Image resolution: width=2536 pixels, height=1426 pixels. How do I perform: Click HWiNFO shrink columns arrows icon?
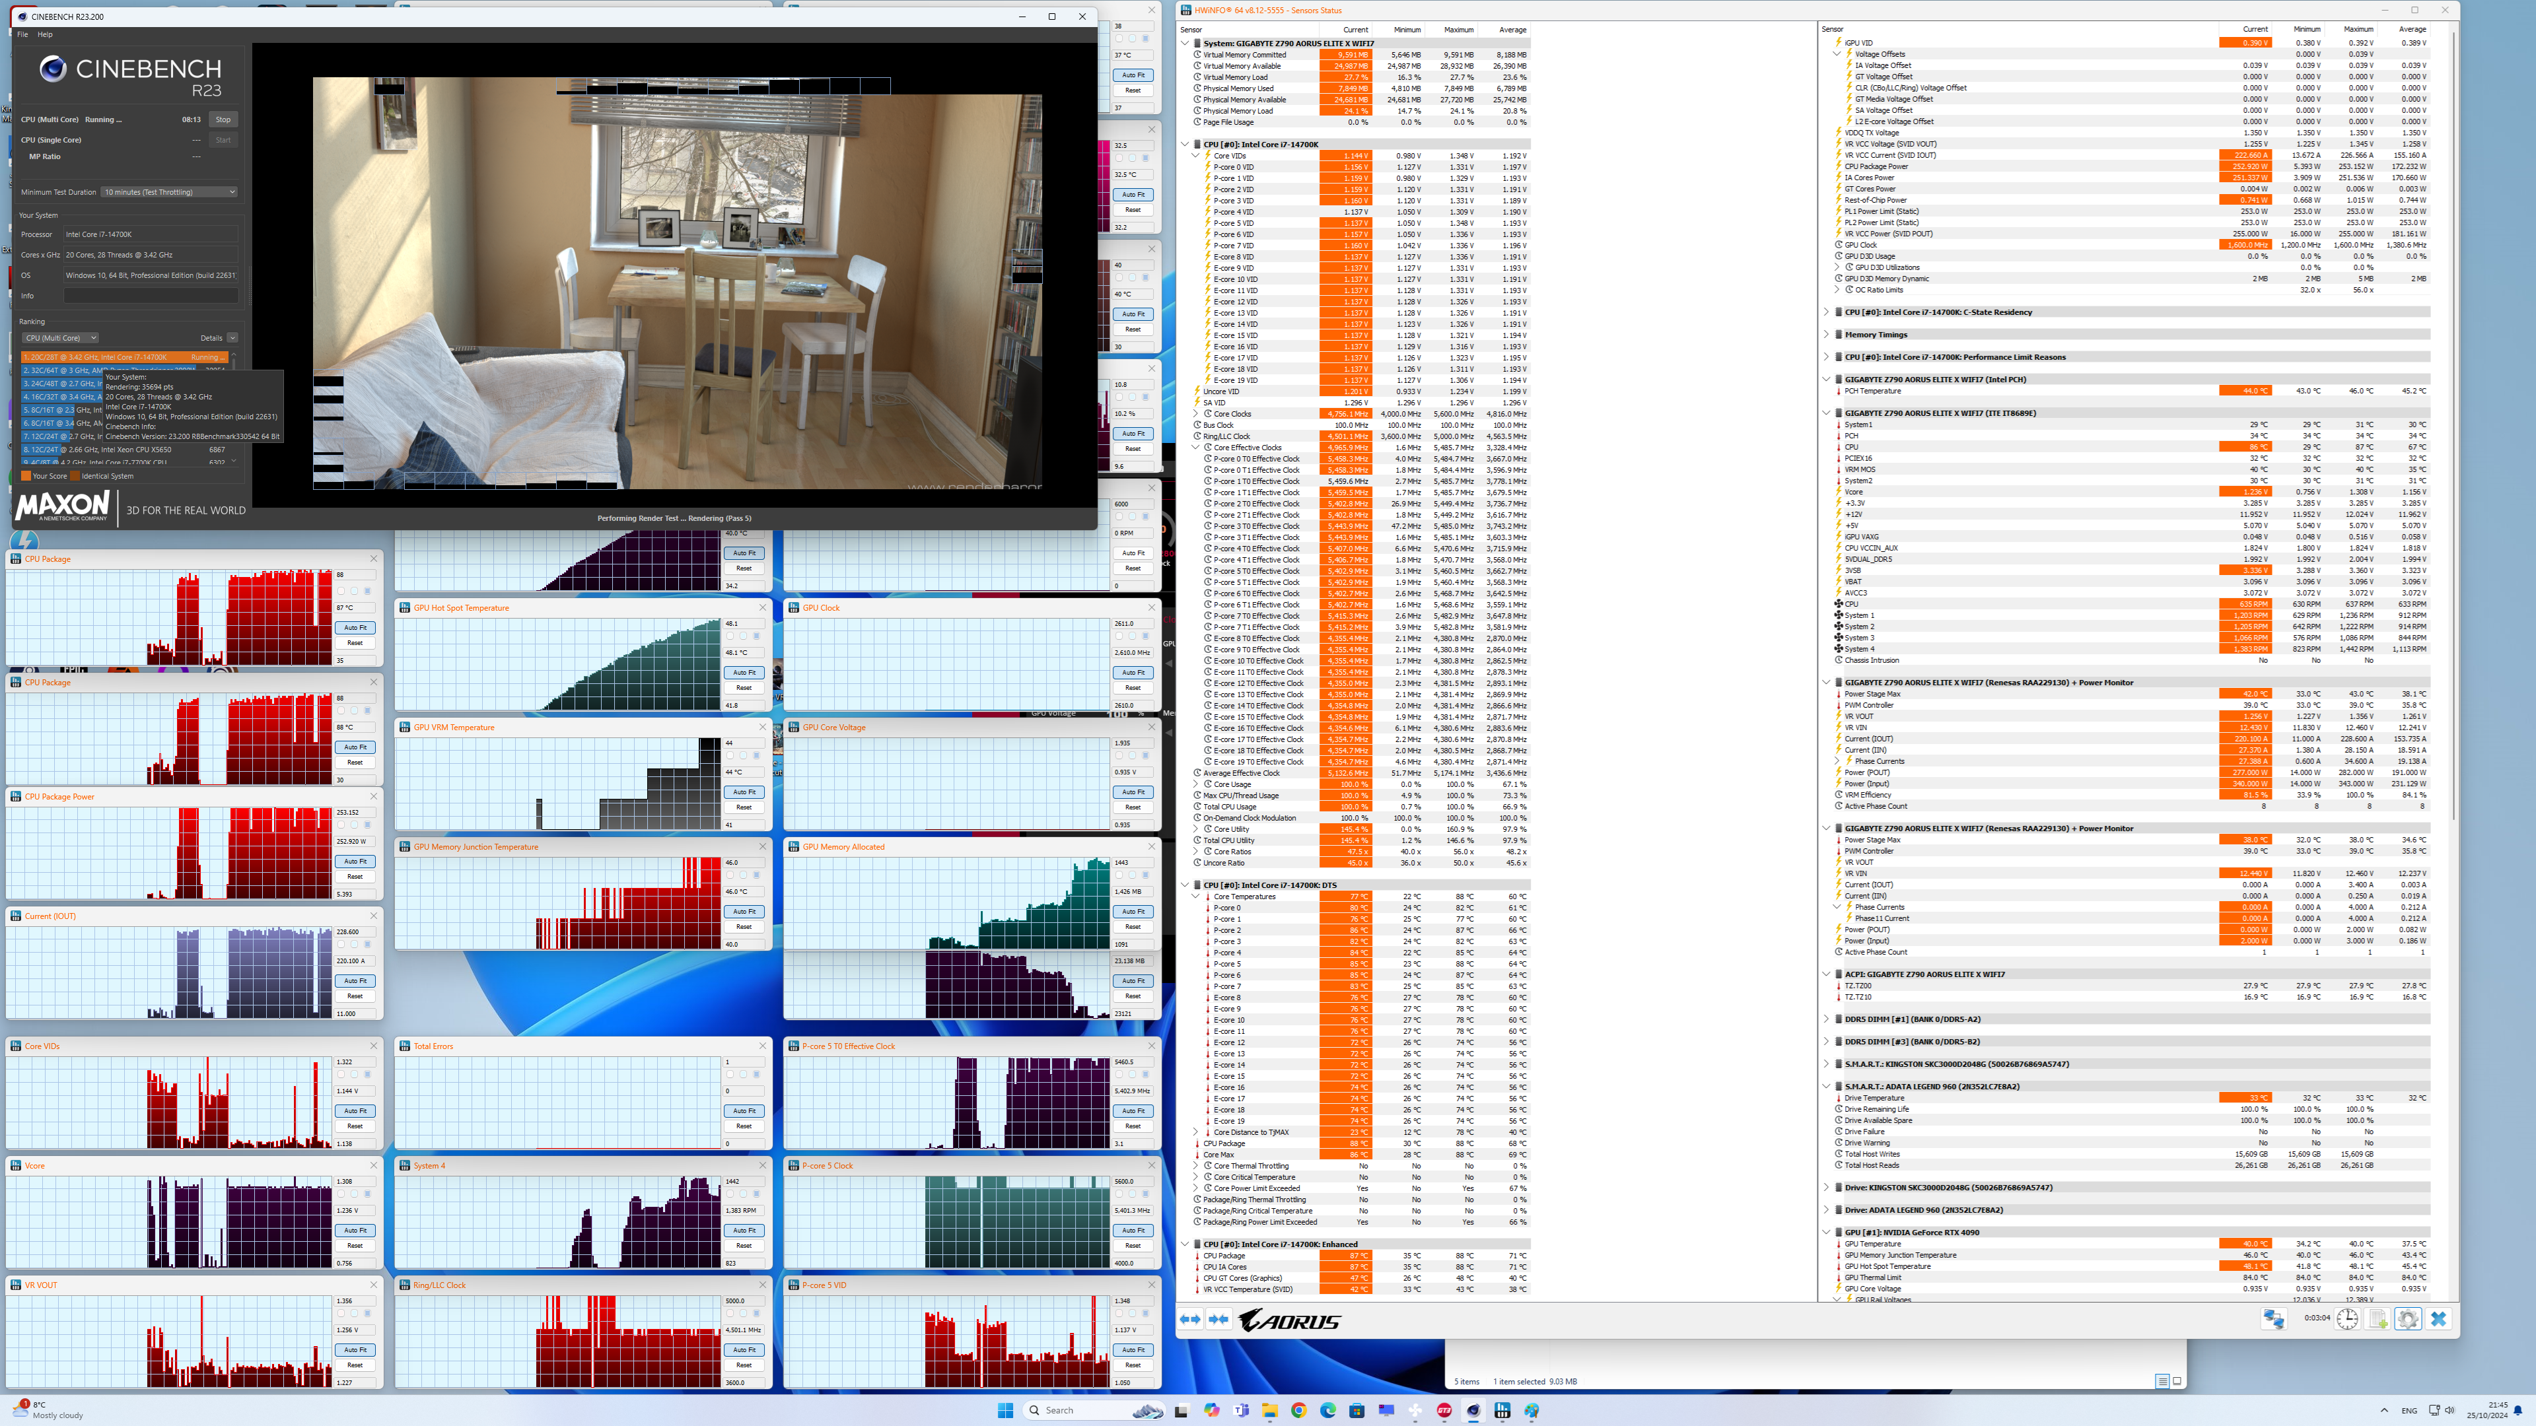[1218, 1320]
